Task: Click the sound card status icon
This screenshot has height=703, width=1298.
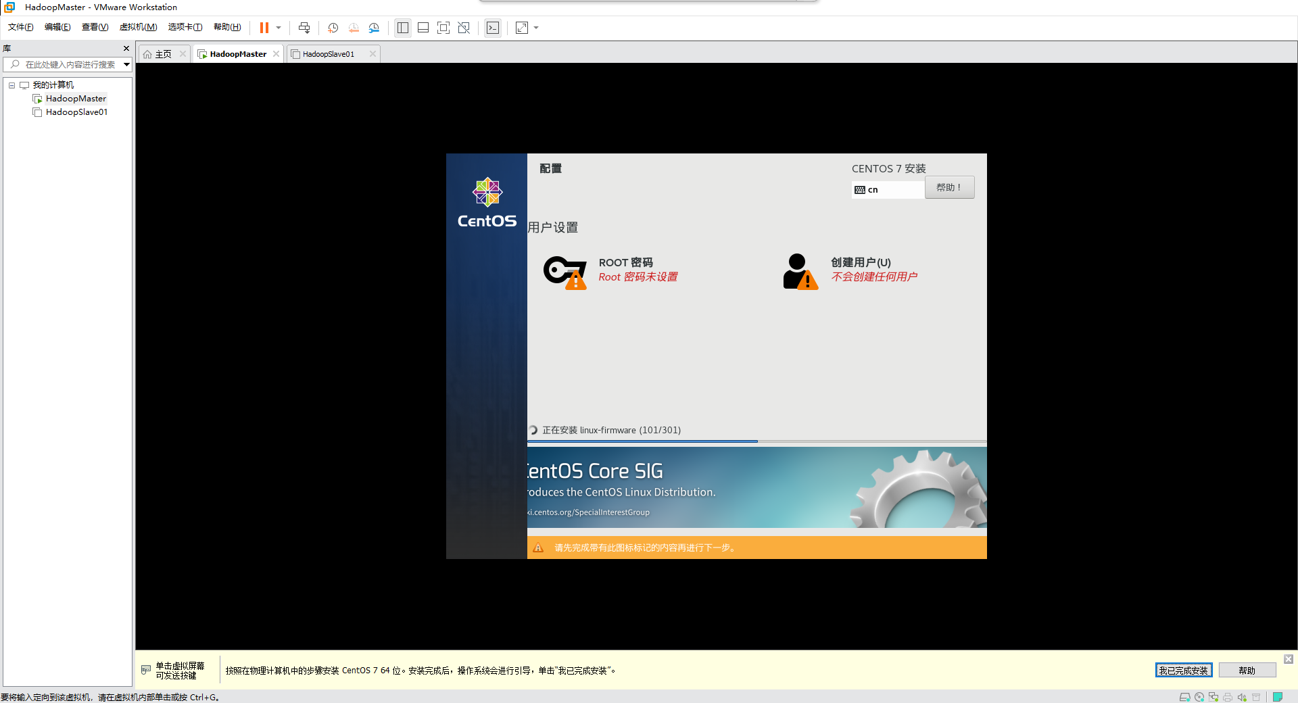Action: pos(1242,697)
